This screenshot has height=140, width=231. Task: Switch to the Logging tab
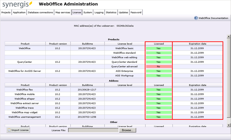point(99,12)
